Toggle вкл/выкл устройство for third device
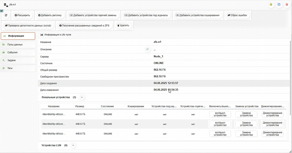This screenshot has height=153, width=292. 220,134
